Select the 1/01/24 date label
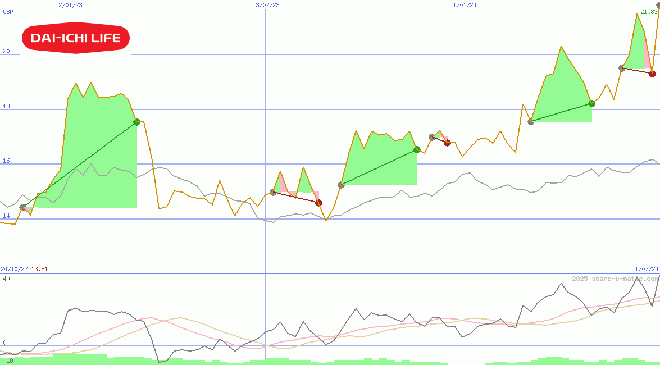The width and height of the screenshot is (660, 365). pos(465,5)
